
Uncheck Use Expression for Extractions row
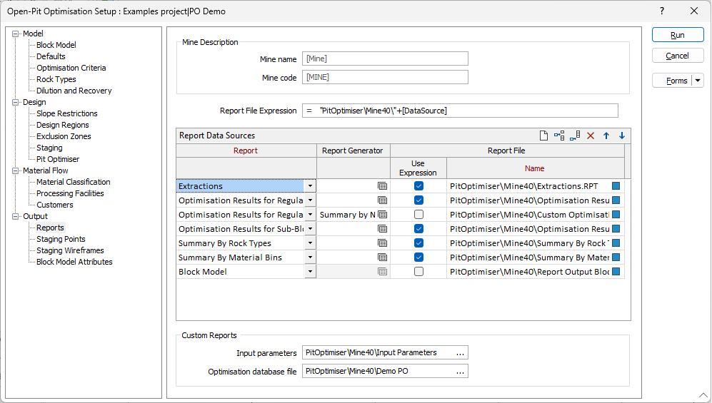pyautogui.click(x=418, y=186)
